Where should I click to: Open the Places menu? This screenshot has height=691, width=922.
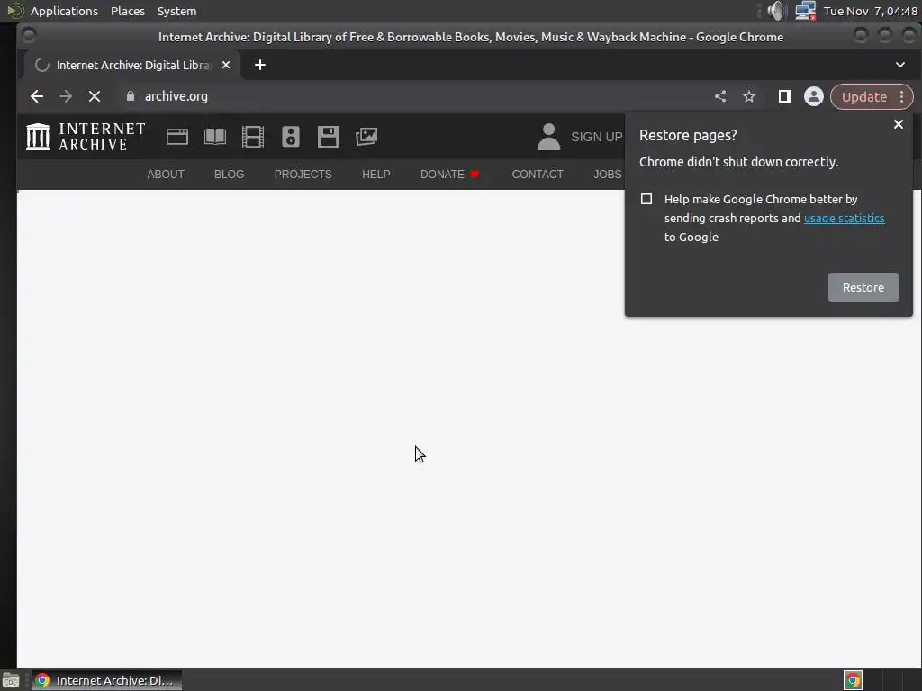click(x=128, y=11)
